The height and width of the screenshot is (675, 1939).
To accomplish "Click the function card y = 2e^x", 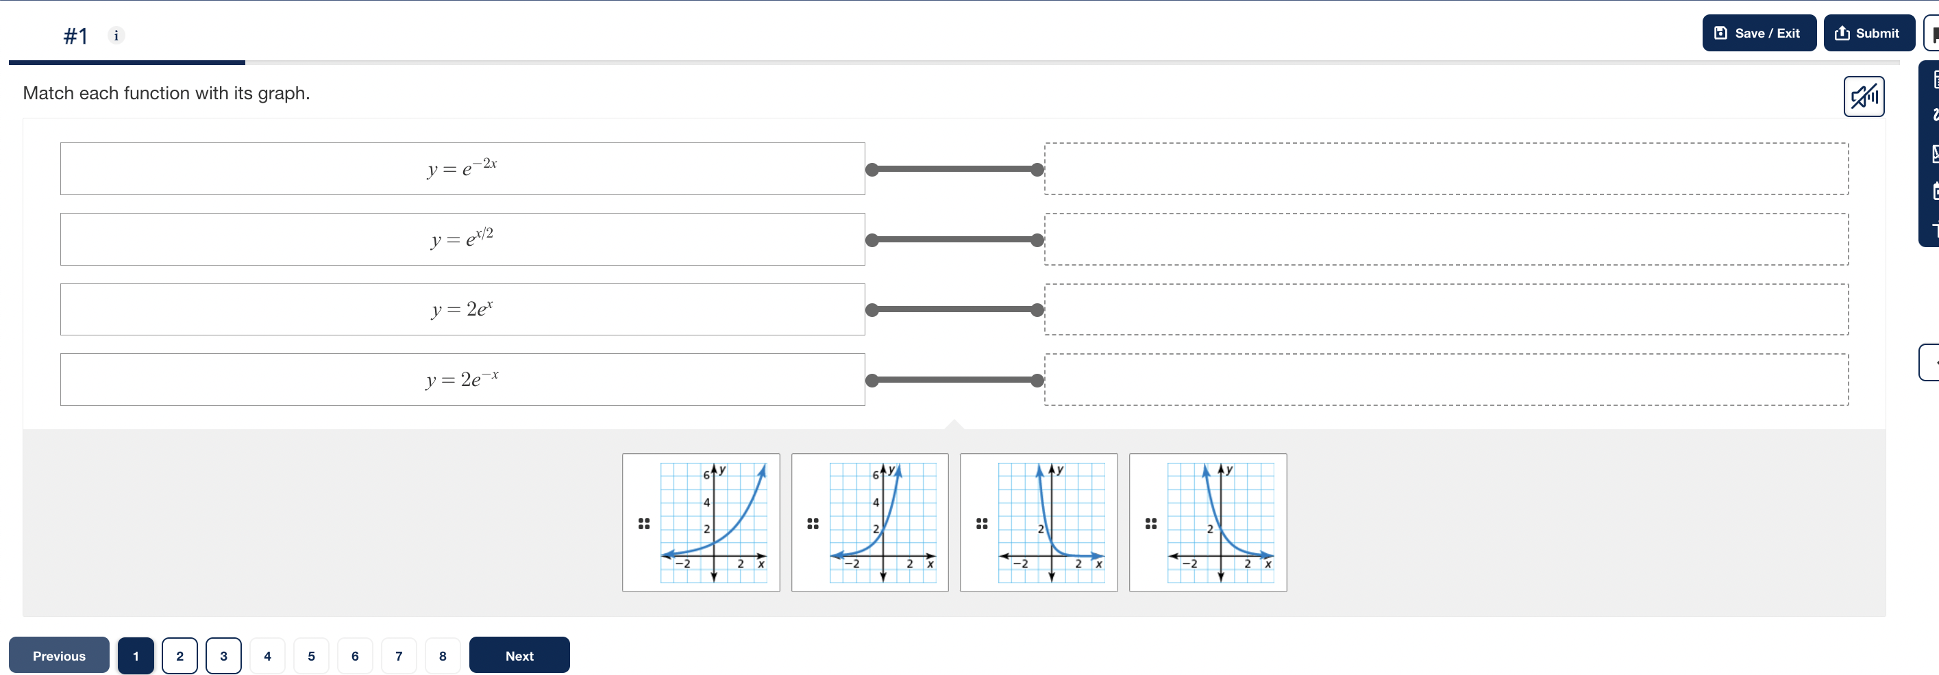I will pyautogui.click(x=462, y=309).
